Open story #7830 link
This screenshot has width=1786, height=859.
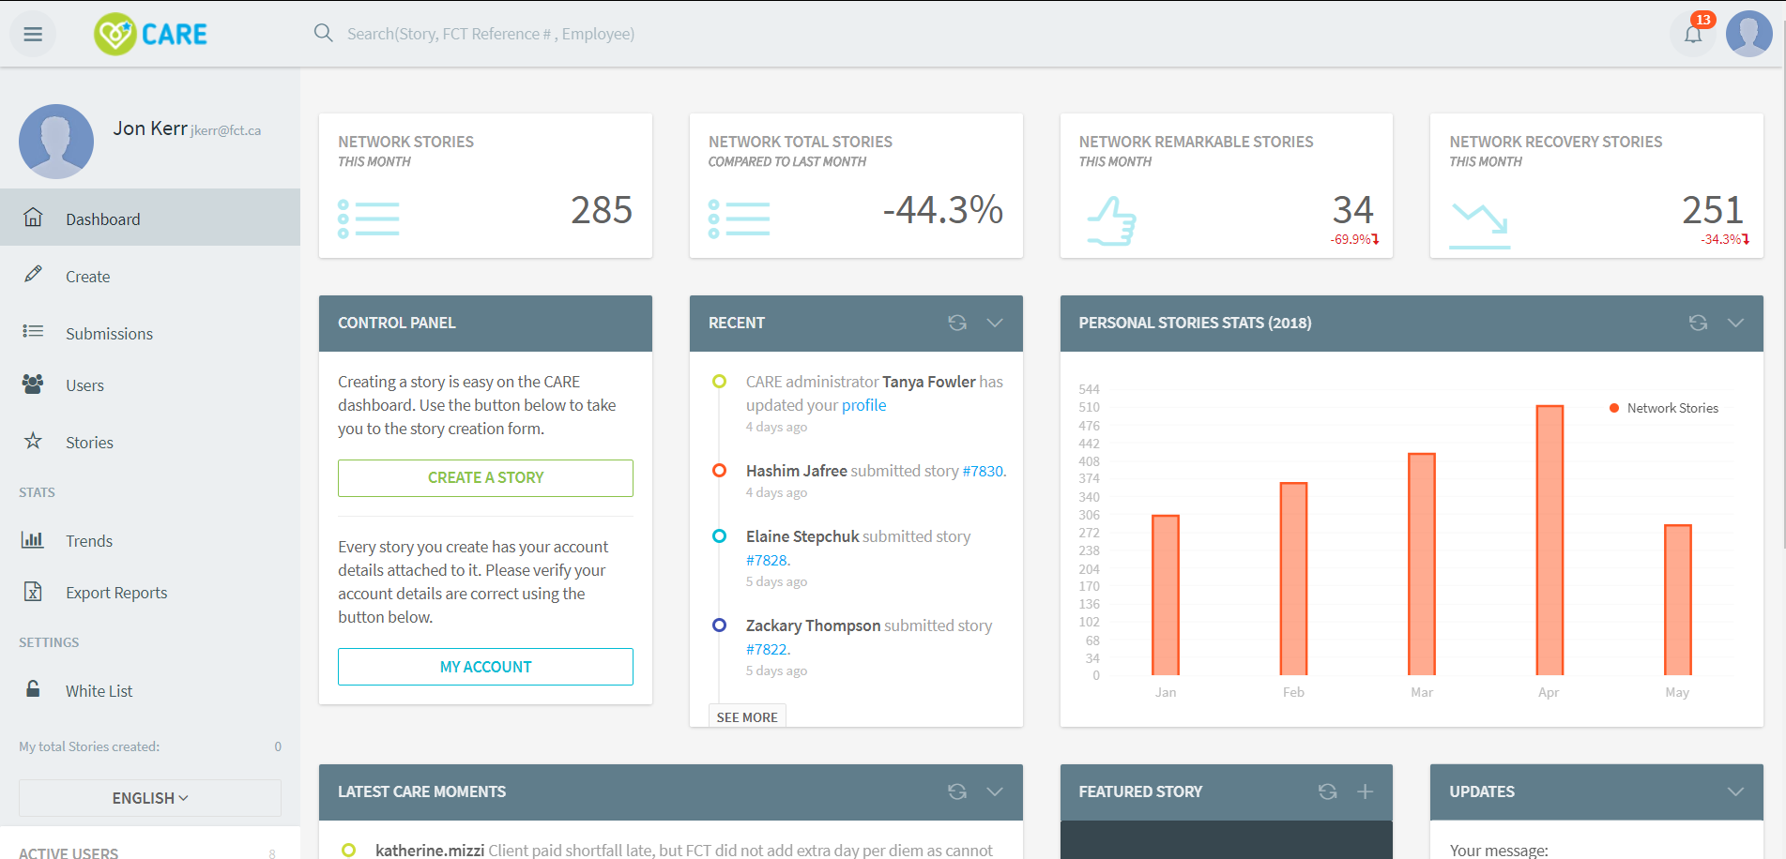pos(983,471)
